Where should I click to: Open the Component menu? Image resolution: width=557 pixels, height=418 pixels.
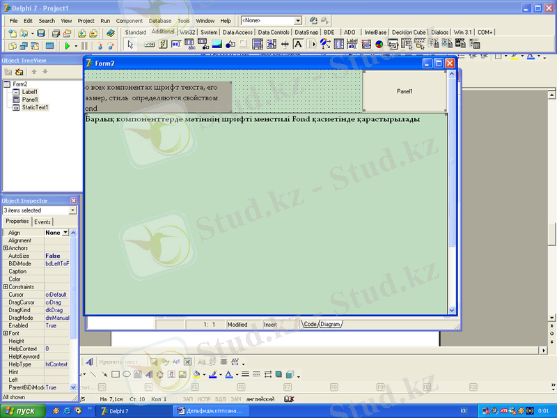(x=129, y=21)
